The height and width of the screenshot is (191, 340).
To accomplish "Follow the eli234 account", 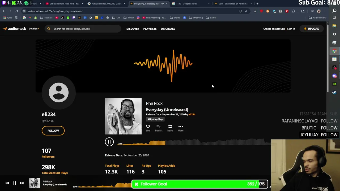I will (53, 131).
